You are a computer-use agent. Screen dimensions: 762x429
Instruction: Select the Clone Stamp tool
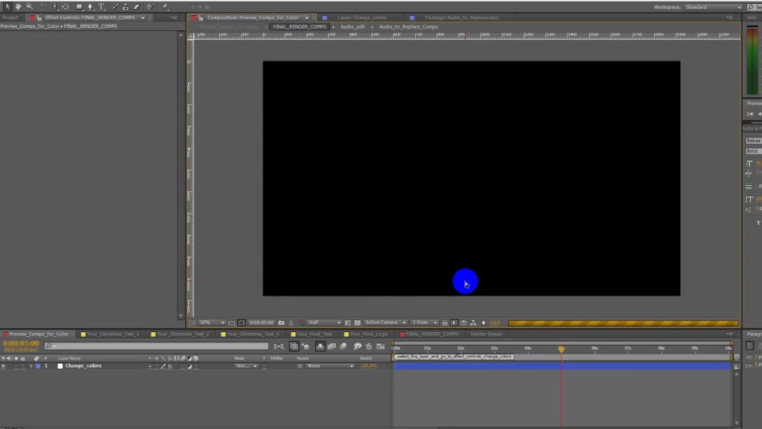click(126, 7)
